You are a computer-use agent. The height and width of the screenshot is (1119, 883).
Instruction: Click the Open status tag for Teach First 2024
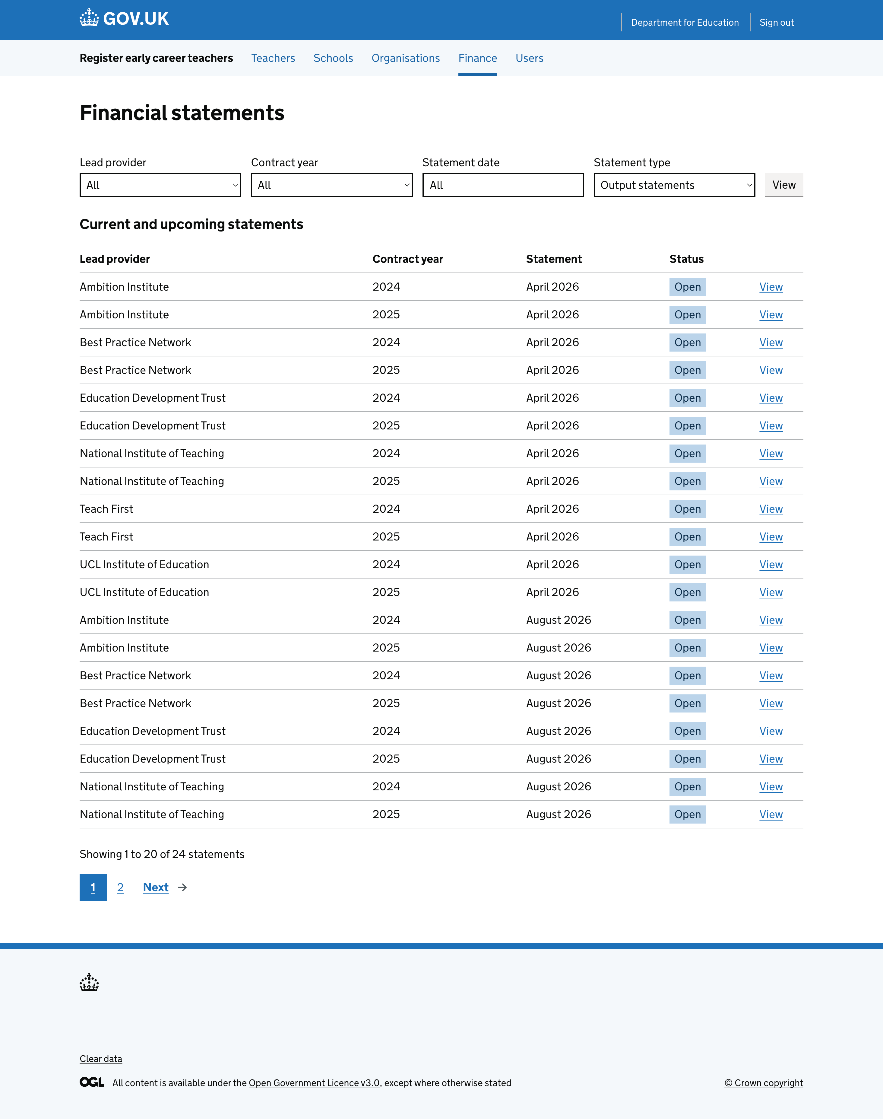pos(687,509)
